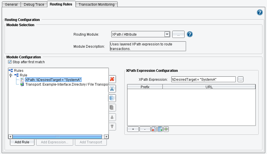The image size is (267, 154).
Task: Switch to the Debug Trace tab
Action: pos(34,5)
